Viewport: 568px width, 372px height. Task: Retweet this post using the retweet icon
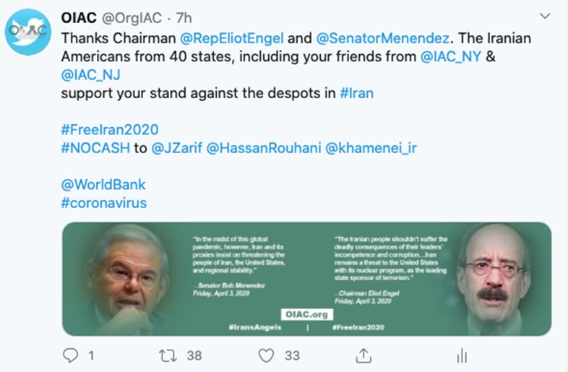[168, 355]
